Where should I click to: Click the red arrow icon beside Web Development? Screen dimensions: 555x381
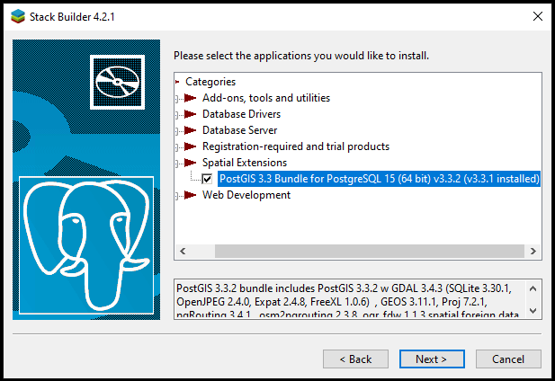tap(191, 195)
